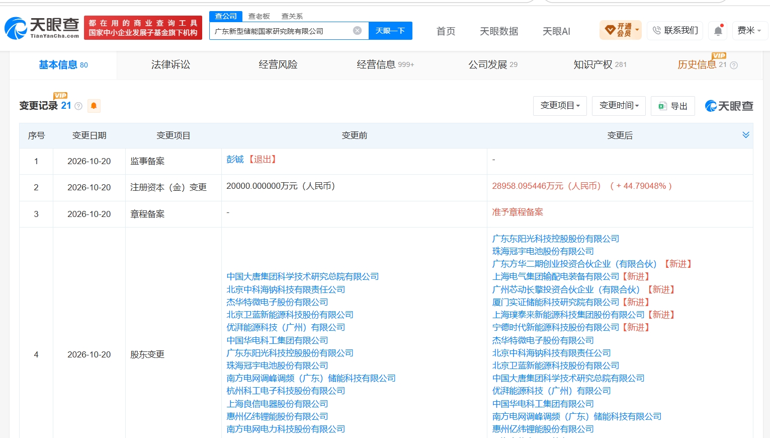The width and height of the screenshot is (770, 438).
Task: Open 广东方华二期创业投资合伙企业 link
Action: (574, 264)
